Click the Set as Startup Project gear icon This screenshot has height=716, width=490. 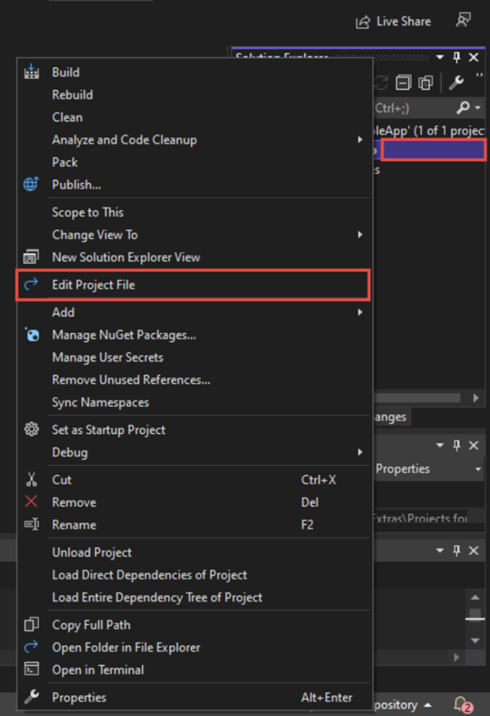[x=31, y=430]
